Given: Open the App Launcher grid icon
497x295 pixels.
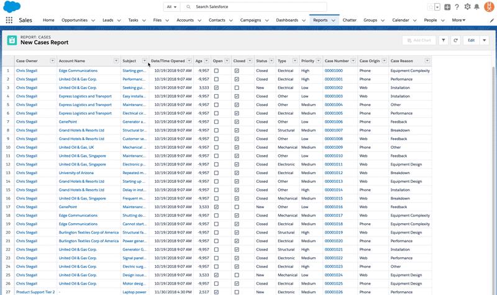Looking at the screenshot, I should point(9,20).
